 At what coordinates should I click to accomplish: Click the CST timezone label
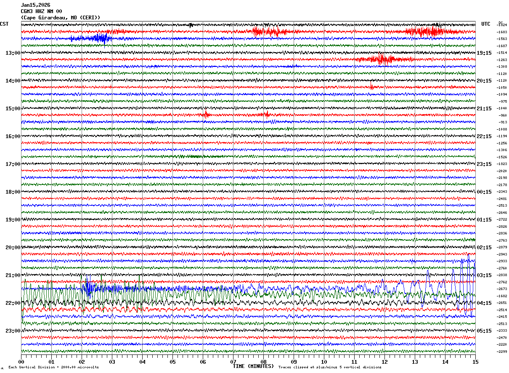(4, 24)
